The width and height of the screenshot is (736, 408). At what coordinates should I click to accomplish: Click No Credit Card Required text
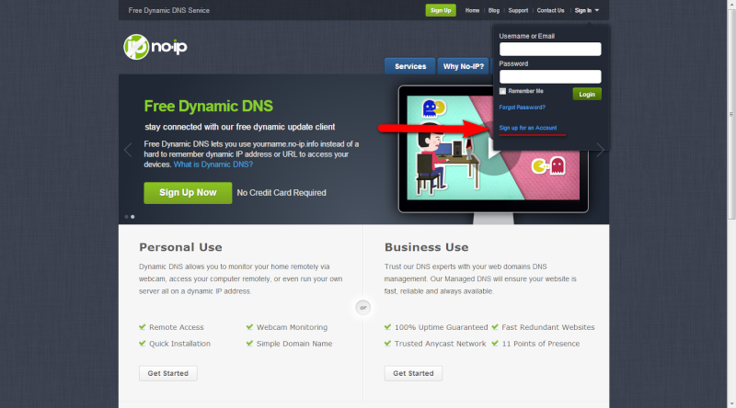[x=282, y=193]
